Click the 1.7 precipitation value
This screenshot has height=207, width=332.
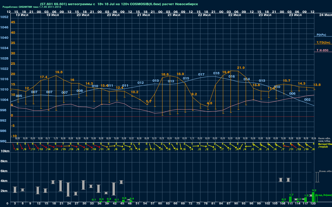point(291,195)
